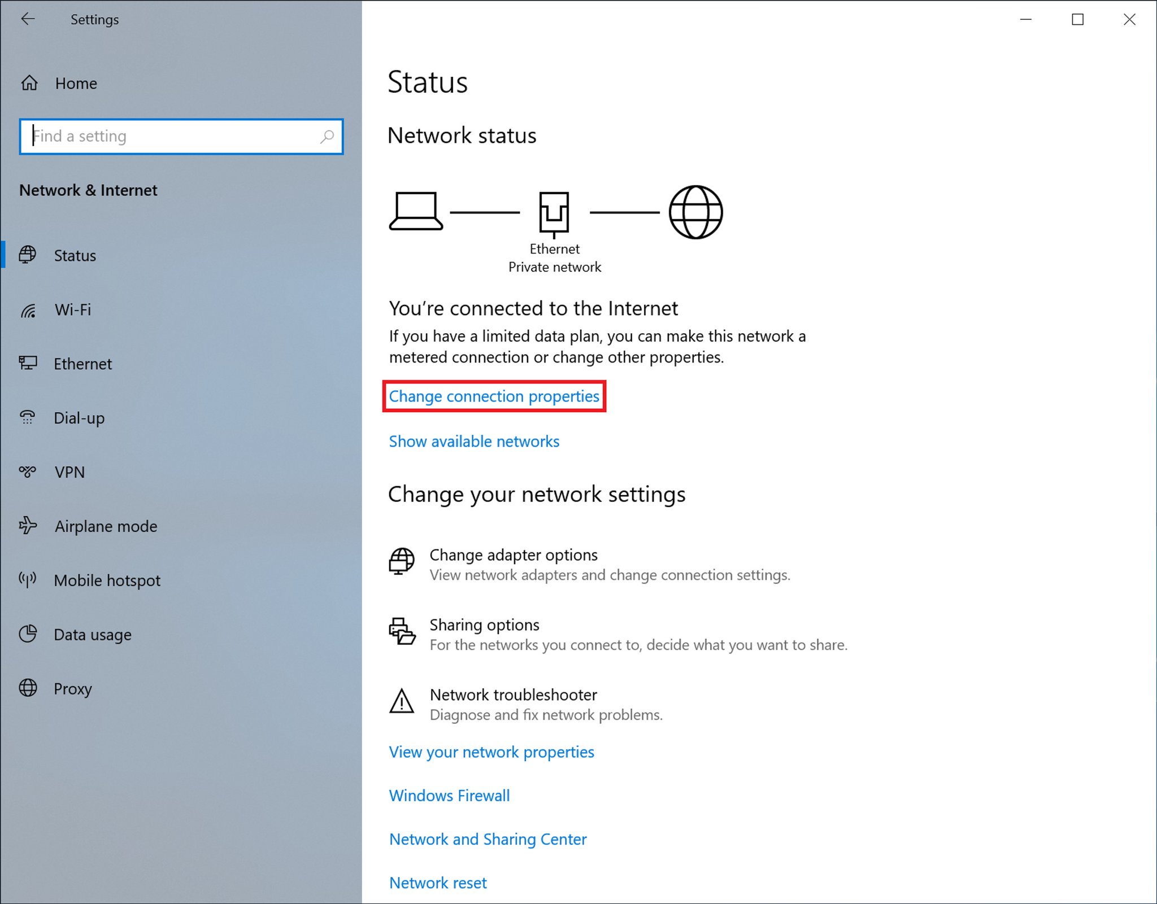Select the Wi-Fi icon in sidebar

27,309
